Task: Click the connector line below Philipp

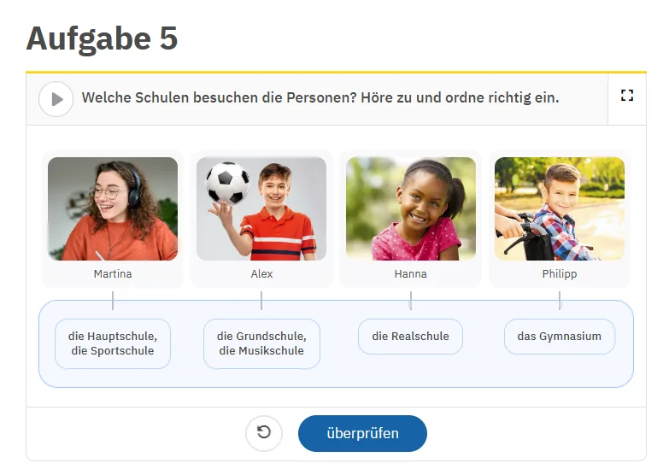Action: [560, 301]
